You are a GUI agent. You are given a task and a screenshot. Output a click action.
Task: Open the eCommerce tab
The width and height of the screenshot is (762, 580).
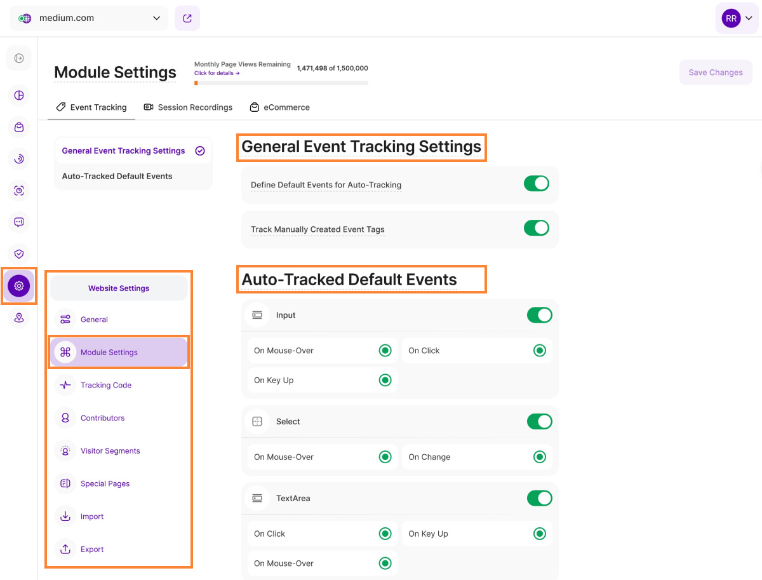click(279, 107)
